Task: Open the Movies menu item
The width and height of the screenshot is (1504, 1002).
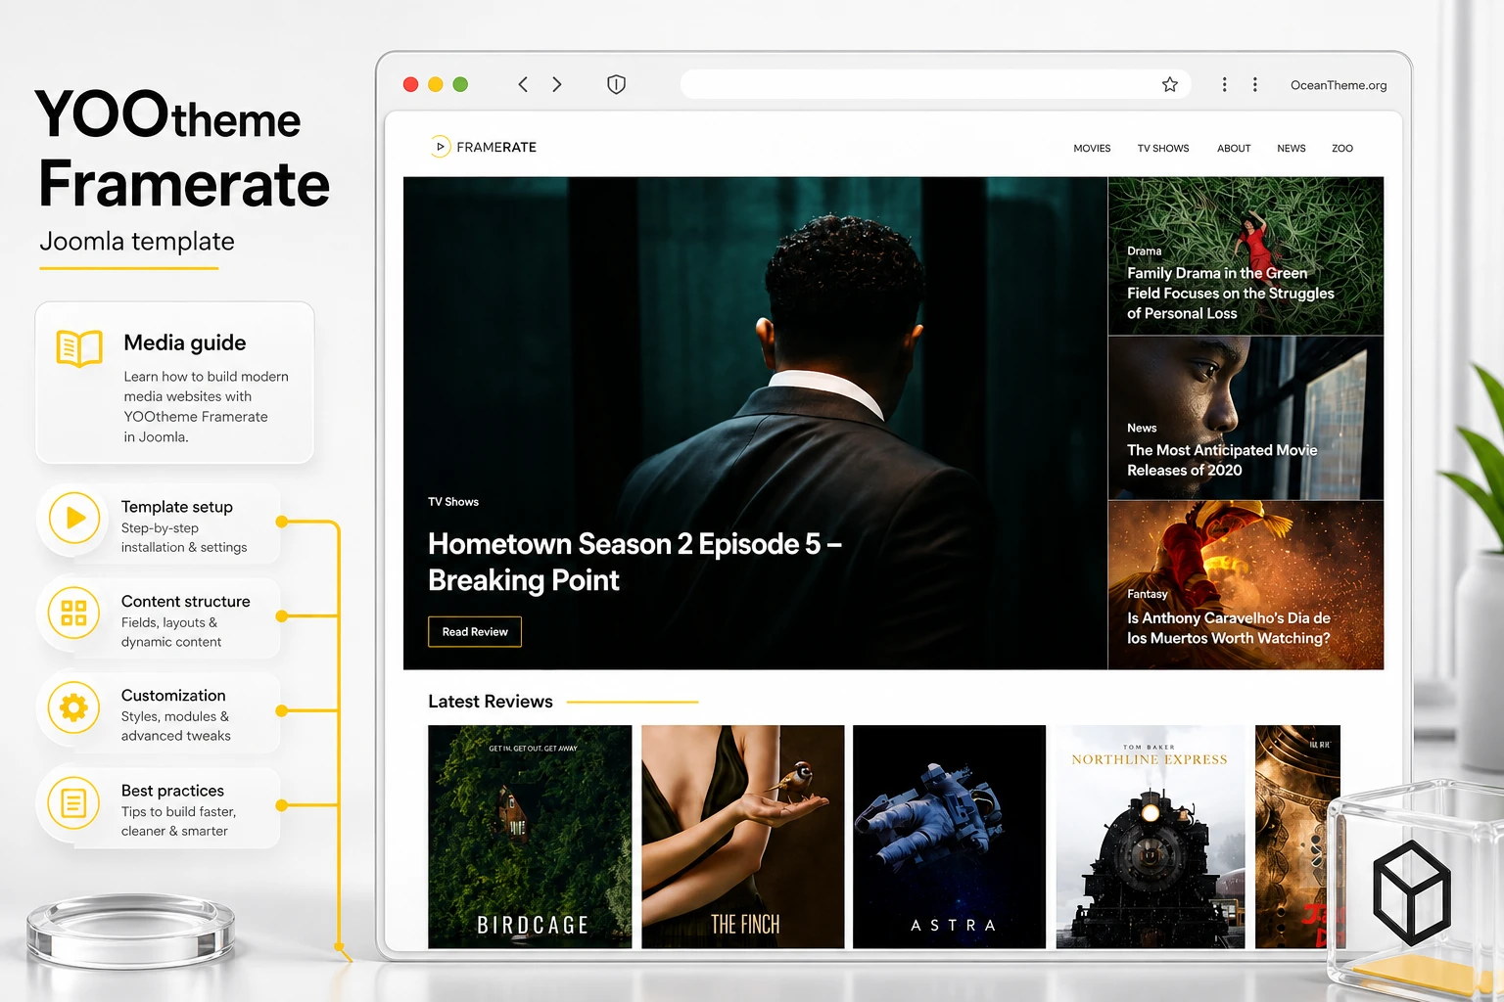Action: point(1092,149)
